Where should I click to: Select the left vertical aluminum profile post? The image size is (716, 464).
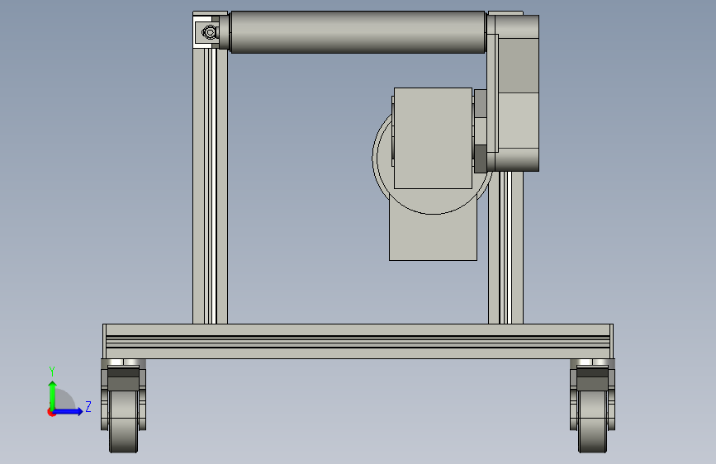coord(210,187)
